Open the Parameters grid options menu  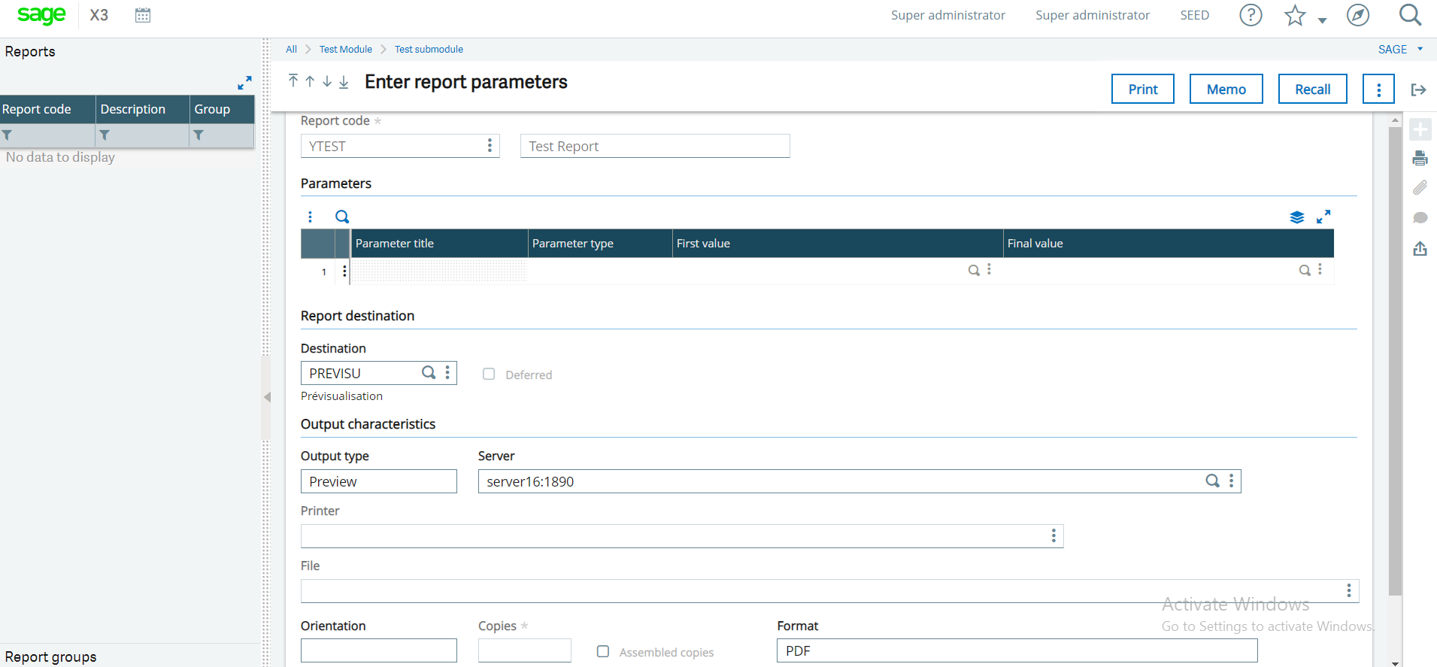click(x=310, y=217)
